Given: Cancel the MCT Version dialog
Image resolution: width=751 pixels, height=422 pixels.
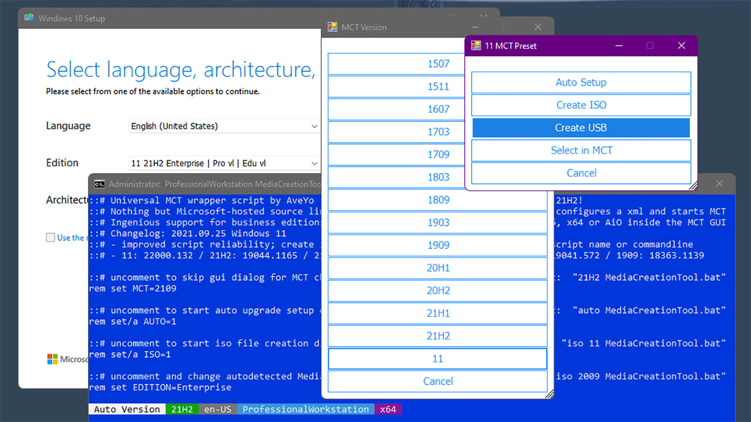Looking at the screenshot, I should click(438, 382).
